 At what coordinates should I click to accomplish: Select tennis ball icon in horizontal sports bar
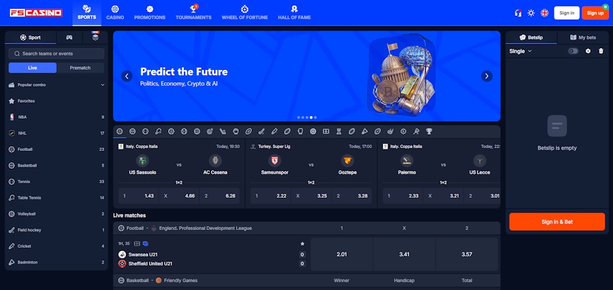pyautogui.click(x=146, y=131)
